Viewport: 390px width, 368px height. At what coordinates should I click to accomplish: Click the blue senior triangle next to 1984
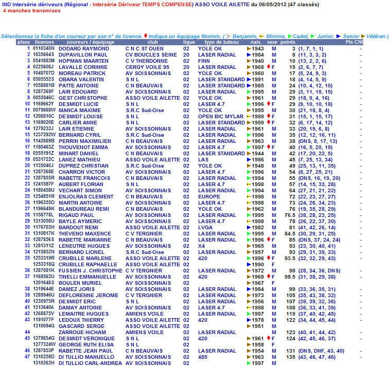(x=249, y=54)
